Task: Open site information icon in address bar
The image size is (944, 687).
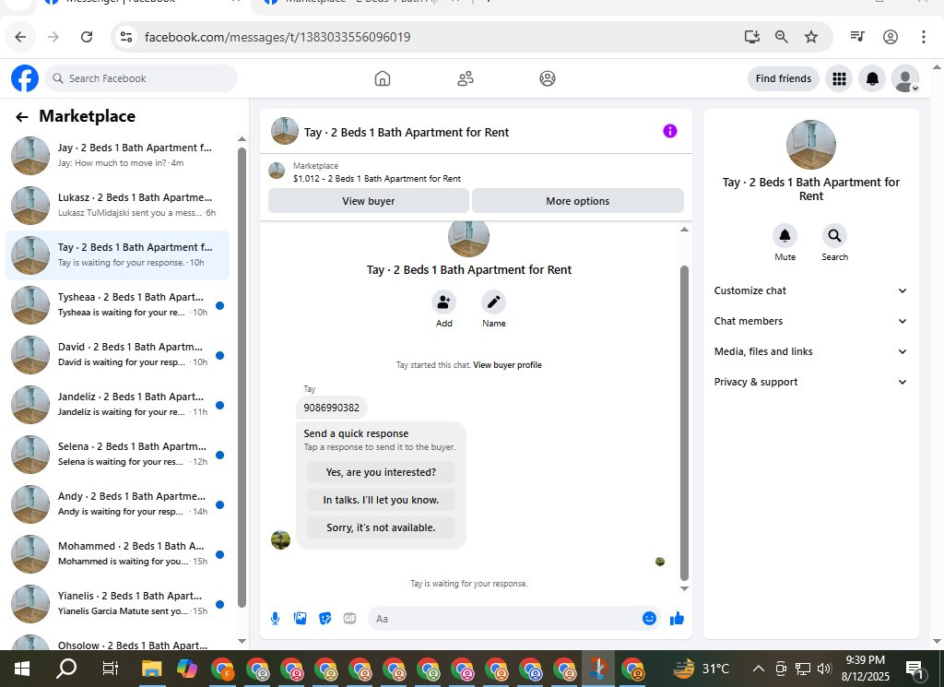Action: click(125, 37)
